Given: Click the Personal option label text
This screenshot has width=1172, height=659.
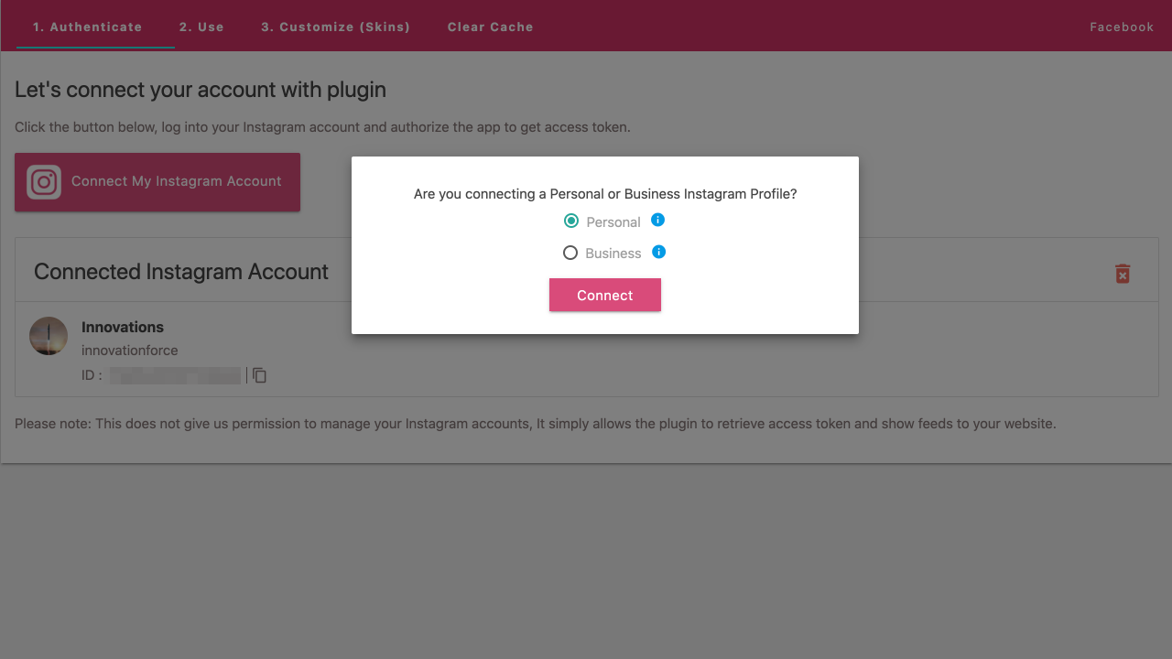Looking at the screenshot, I should click(x=613, y=221).
